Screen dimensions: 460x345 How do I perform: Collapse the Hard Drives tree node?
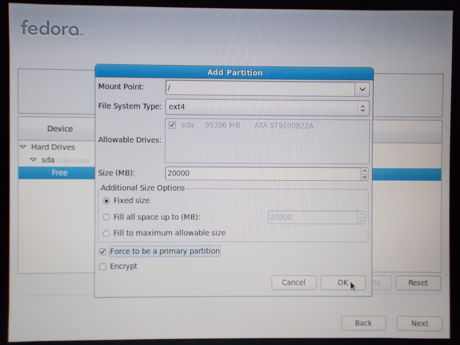coord(23,147)
